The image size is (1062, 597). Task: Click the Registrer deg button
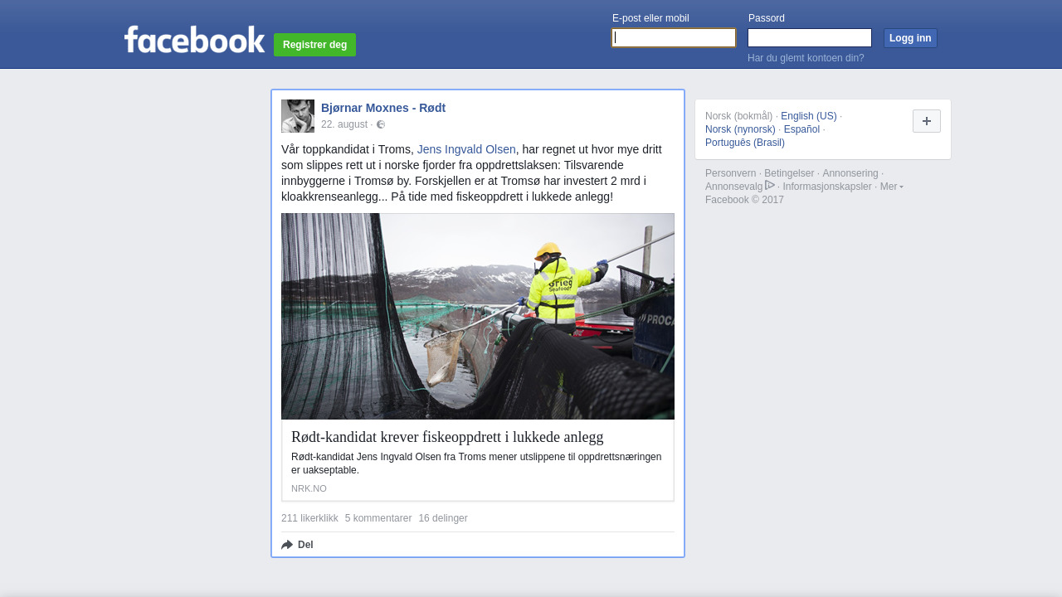coord(314,45)
